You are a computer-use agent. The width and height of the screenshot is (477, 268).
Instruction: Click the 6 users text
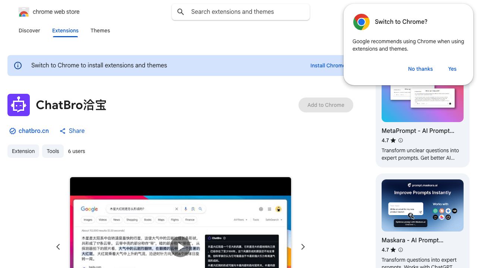point(76,151)
